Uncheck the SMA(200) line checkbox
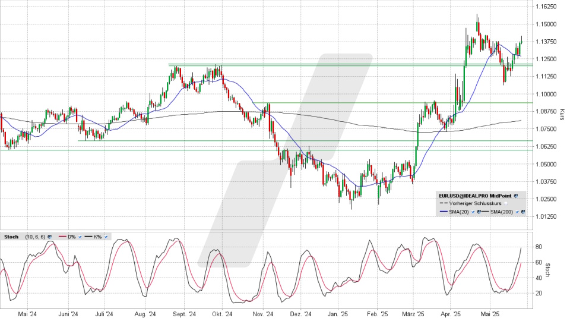The image size is (570, 321). (517, 212)
